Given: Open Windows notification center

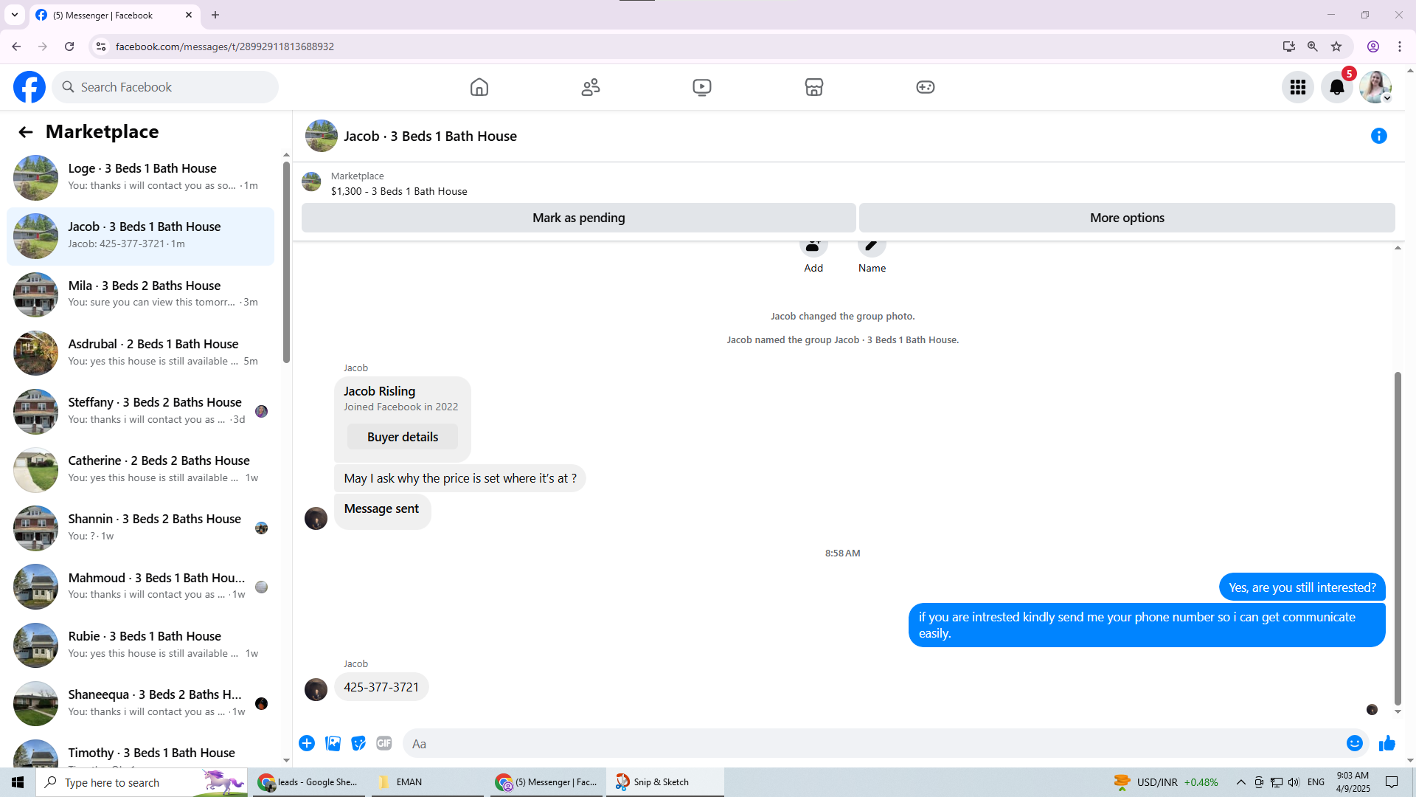Looking at the screenshot, I should coord(1392,782).
